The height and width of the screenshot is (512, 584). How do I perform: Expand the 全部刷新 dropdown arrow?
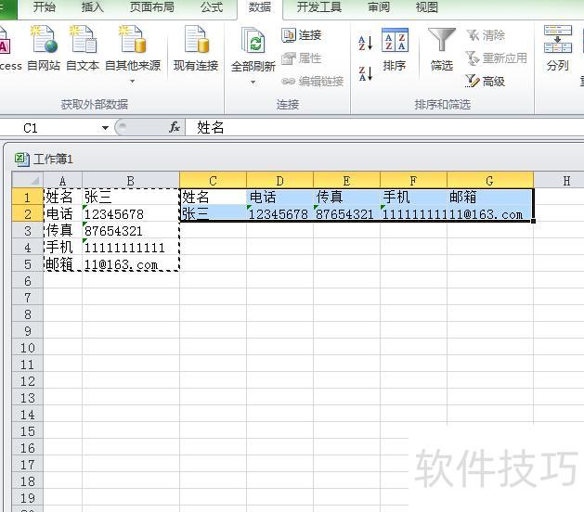[253, 82]
